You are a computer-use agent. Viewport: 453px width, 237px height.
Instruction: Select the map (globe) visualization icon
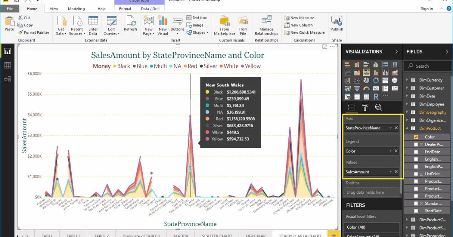pos(394,81)
